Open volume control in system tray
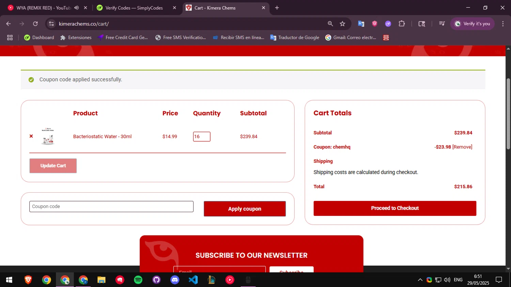511x287 pixels. (447, 280)
